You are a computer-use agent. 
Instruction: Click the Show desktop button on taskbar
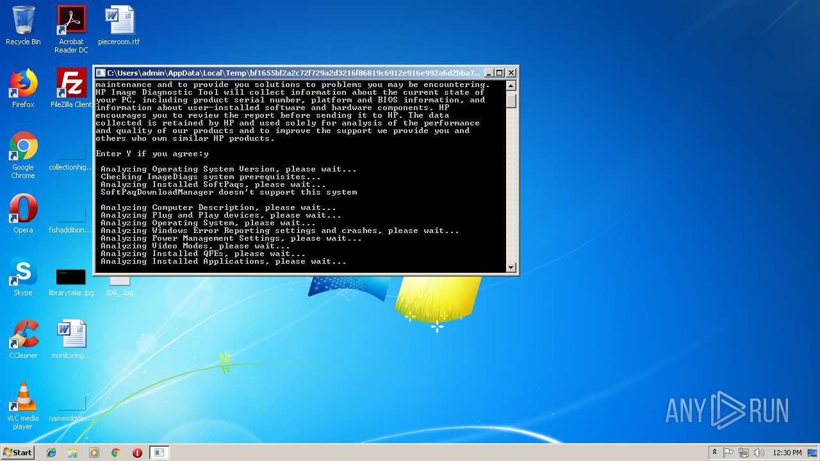(x=813, y=453)
